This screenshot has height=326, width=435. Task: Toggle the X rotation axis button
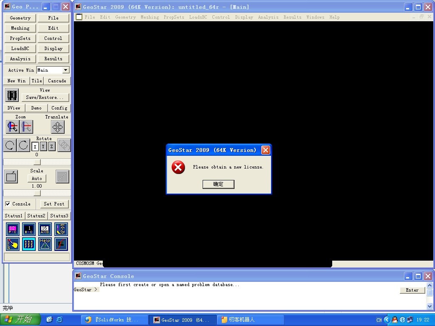point(35,146)
